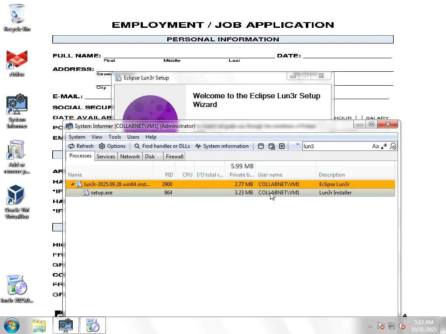The width and height of the screenshot is (446, 334).
Task: Minimize the Eclipse Lun3r Setup window
Action: pos(293,76)
